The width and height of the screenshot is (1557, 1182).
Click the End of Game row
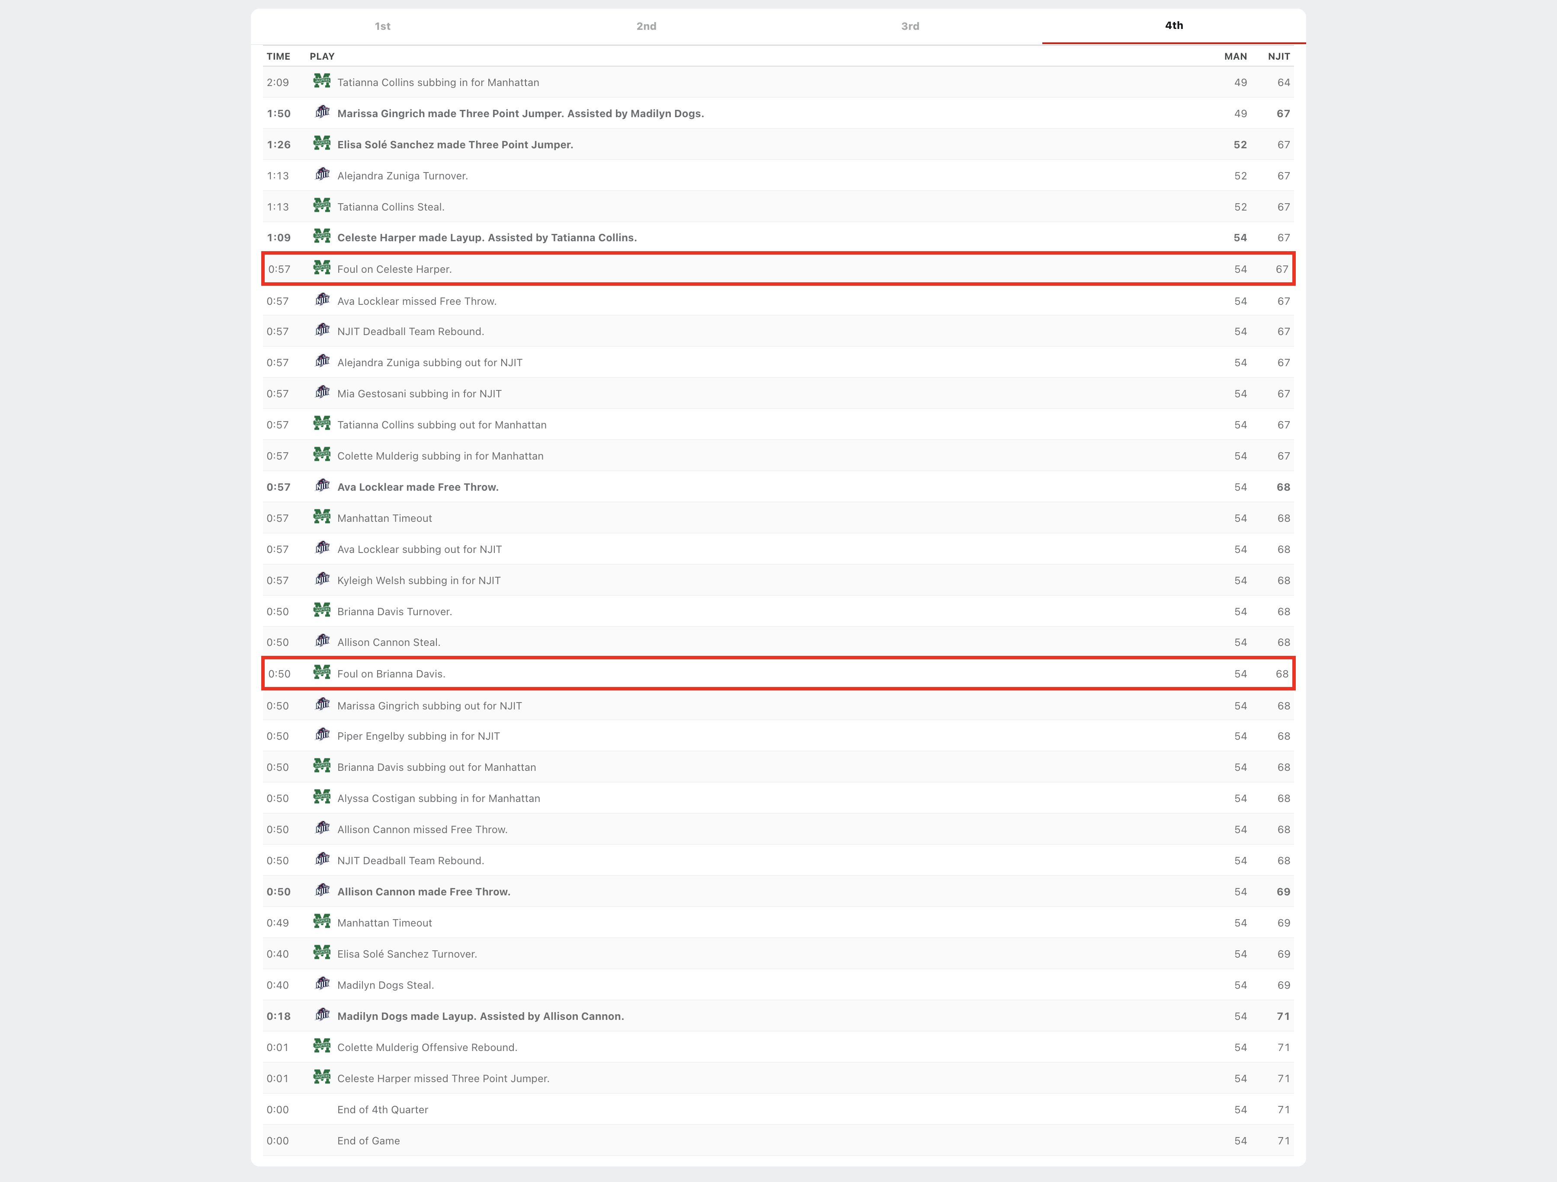point(368,1140)
